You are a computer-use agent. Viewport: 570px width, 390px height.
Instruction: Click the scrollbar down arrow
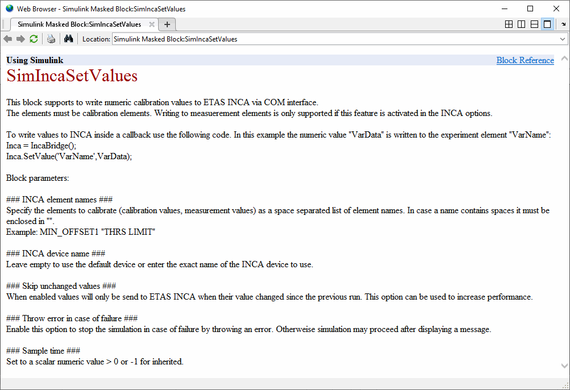click(564, 366)
